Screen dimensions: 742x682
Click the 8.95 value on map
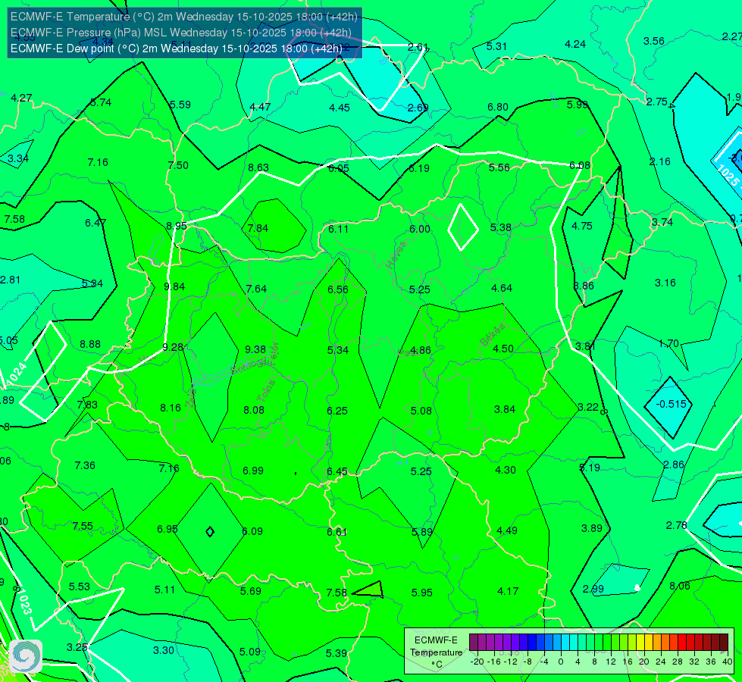[177, 226]
